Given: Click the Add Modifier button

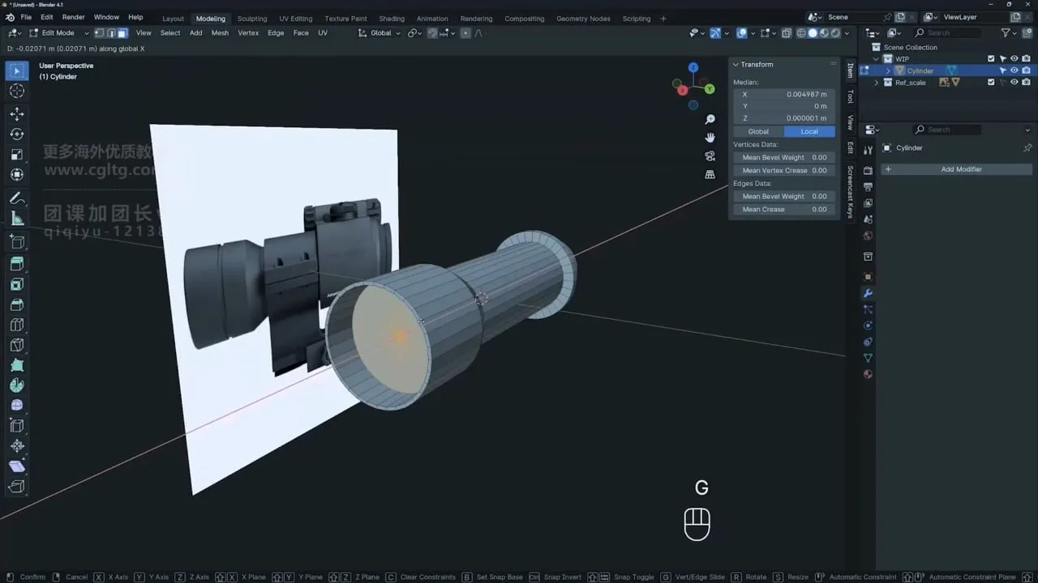Looking at the screenshot, I should (x=957, y=169).
